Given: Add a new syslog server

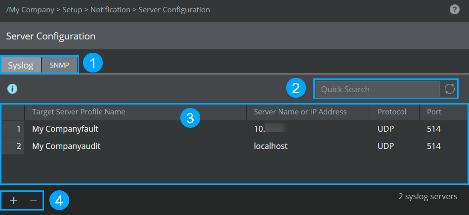Looking at the screenshot, I should pos(13,200).
